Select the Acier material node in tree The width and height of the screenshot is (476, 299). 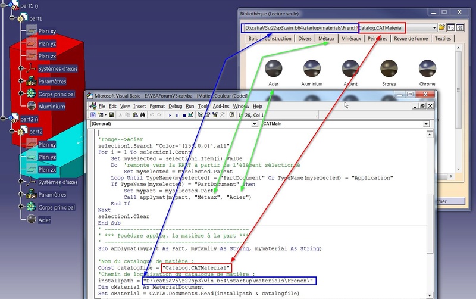click(44, 220)
